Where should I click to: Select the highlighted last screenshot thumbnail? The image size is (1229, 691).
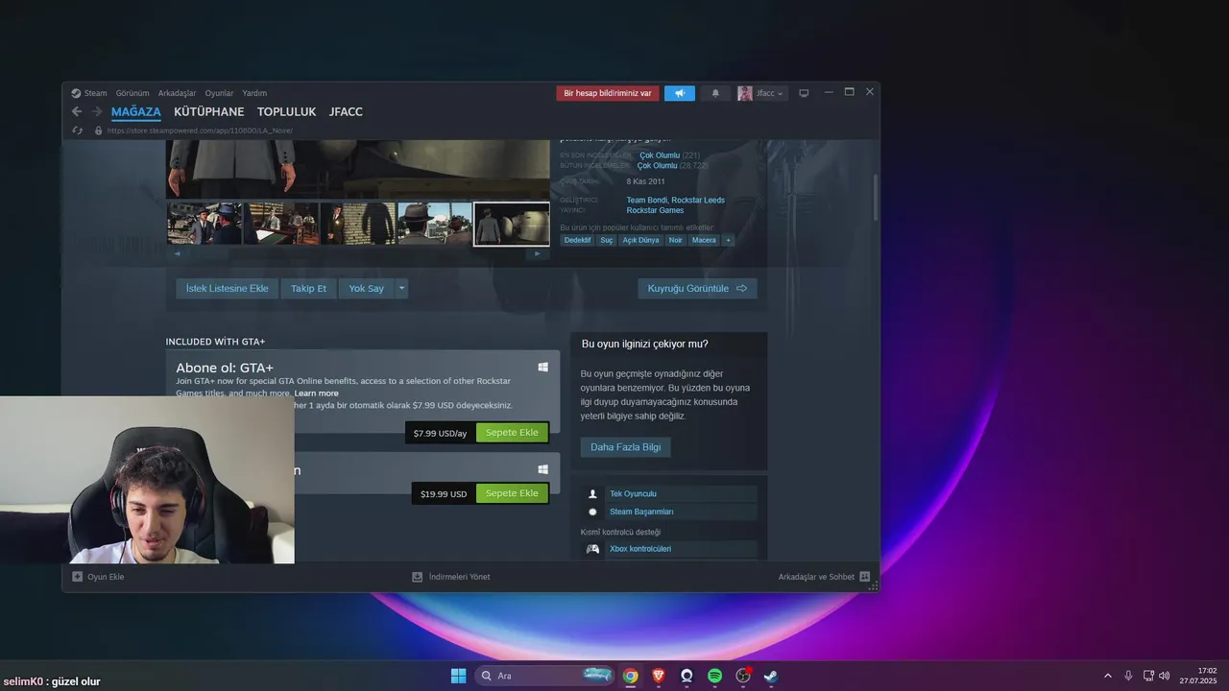coord(512,224)
